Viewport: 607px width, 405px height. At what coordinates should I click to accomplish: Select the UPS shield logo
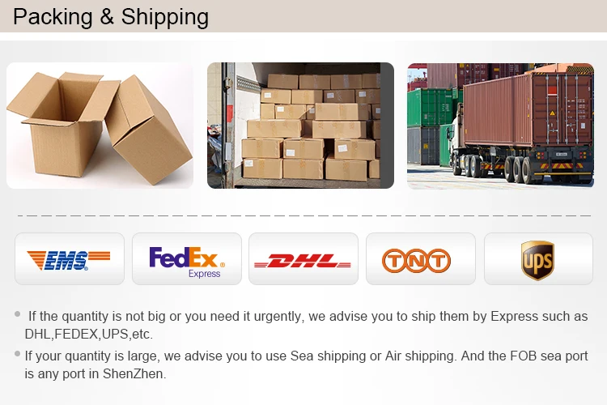tap(537, 260)
